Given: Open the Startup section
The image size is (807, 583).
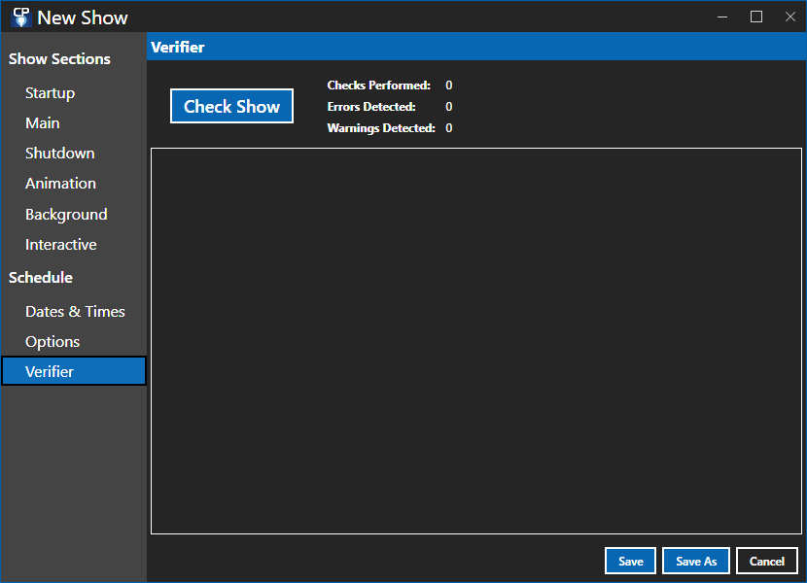Looking at the screenshot, I should [x=50, y=93].
